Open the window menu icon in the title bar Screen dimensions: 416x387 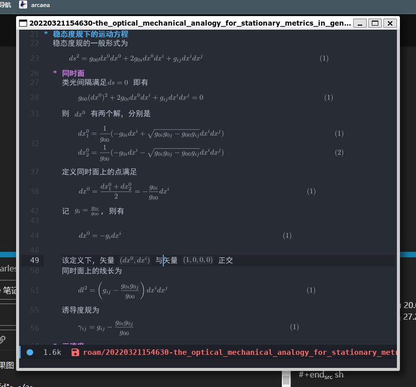click(x=23, y=23)
